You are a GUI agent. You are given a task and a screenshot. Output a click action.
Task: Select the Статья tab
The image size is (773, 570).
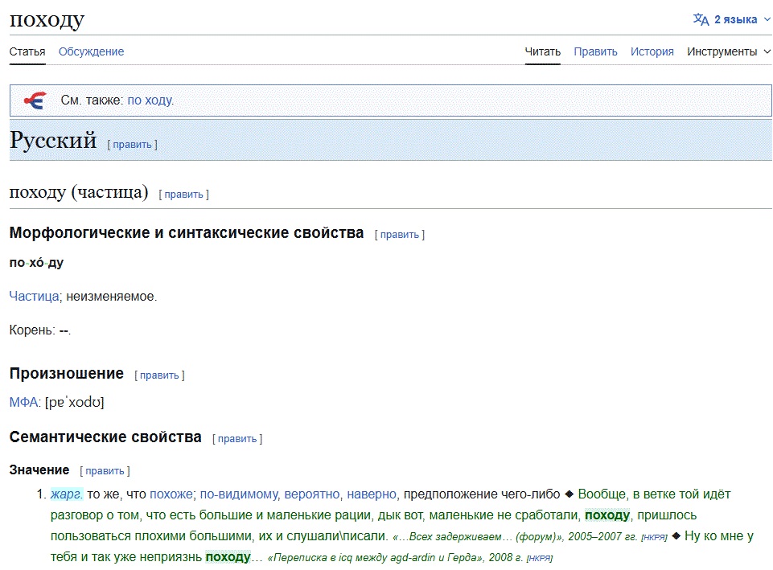click(27, 51)
